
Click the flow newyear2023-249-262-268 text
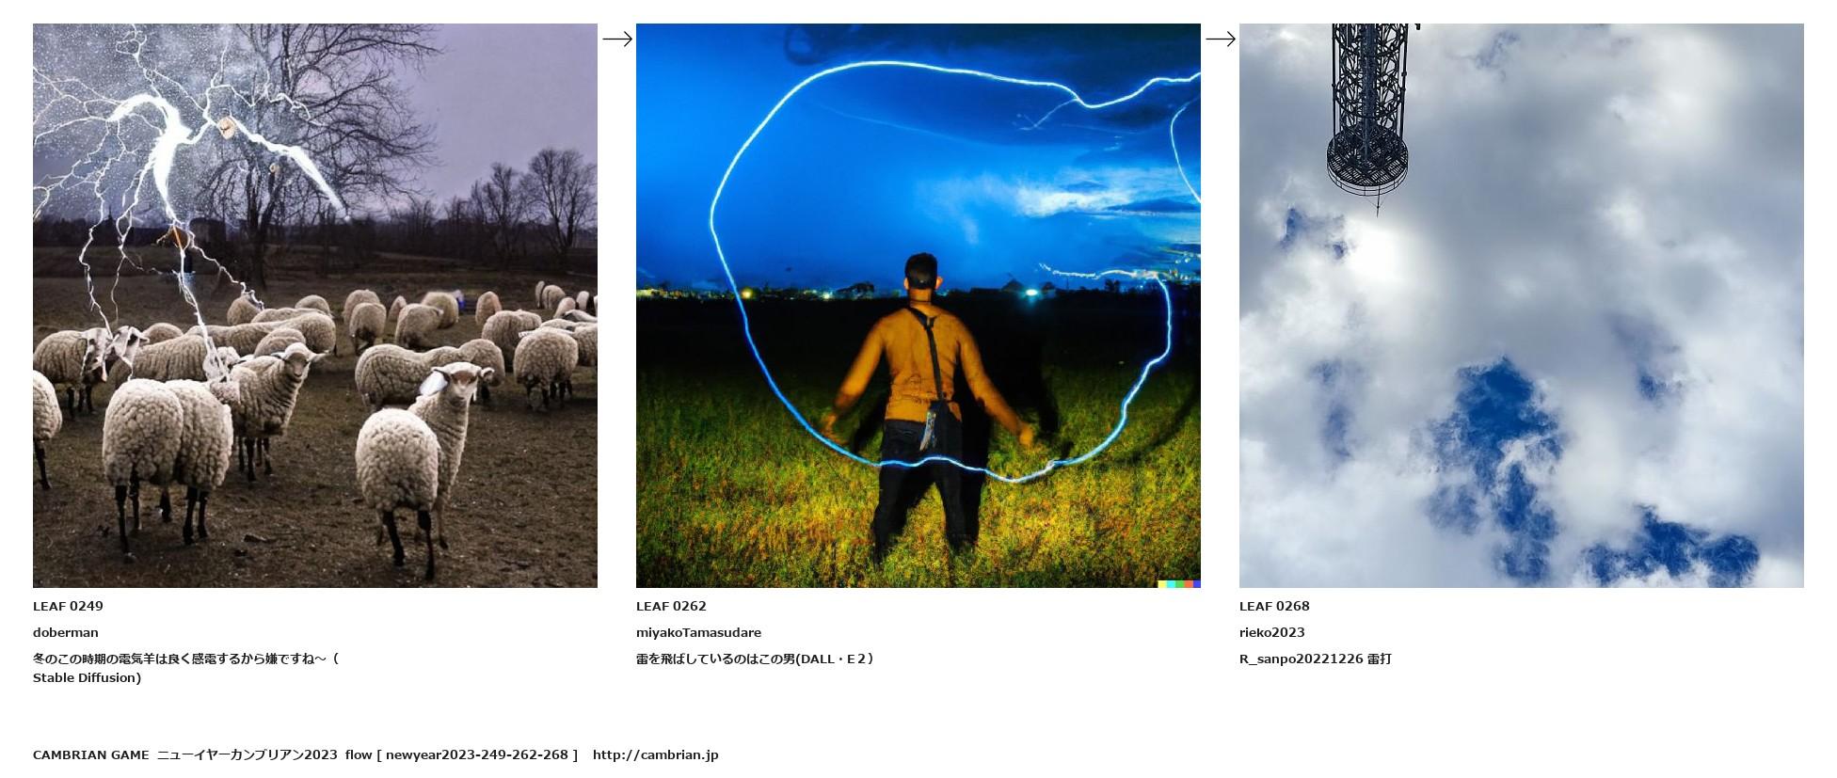click(x=461, y=754)
